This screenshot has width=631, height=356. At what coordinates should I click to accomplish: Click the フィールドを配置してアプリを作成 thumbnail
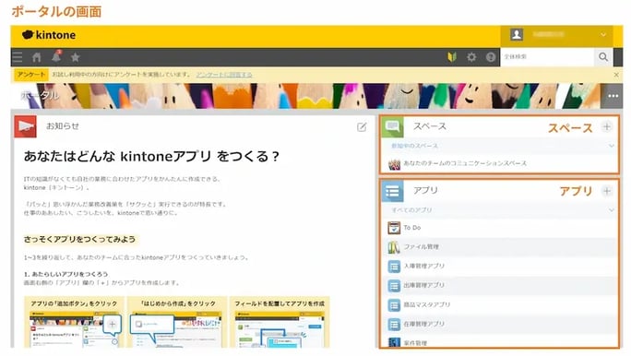(280, 322)
